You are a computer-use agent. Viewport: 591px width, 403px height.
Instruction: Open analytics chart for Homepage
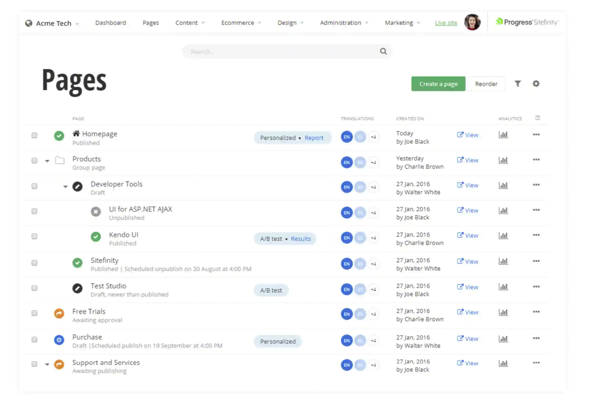(503, 135)
